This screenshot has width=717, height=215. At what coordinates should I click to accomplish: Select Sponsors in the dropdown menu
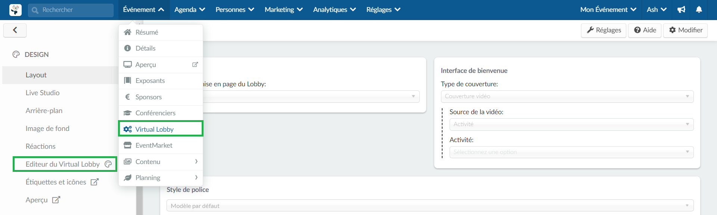tap(161, 97)
